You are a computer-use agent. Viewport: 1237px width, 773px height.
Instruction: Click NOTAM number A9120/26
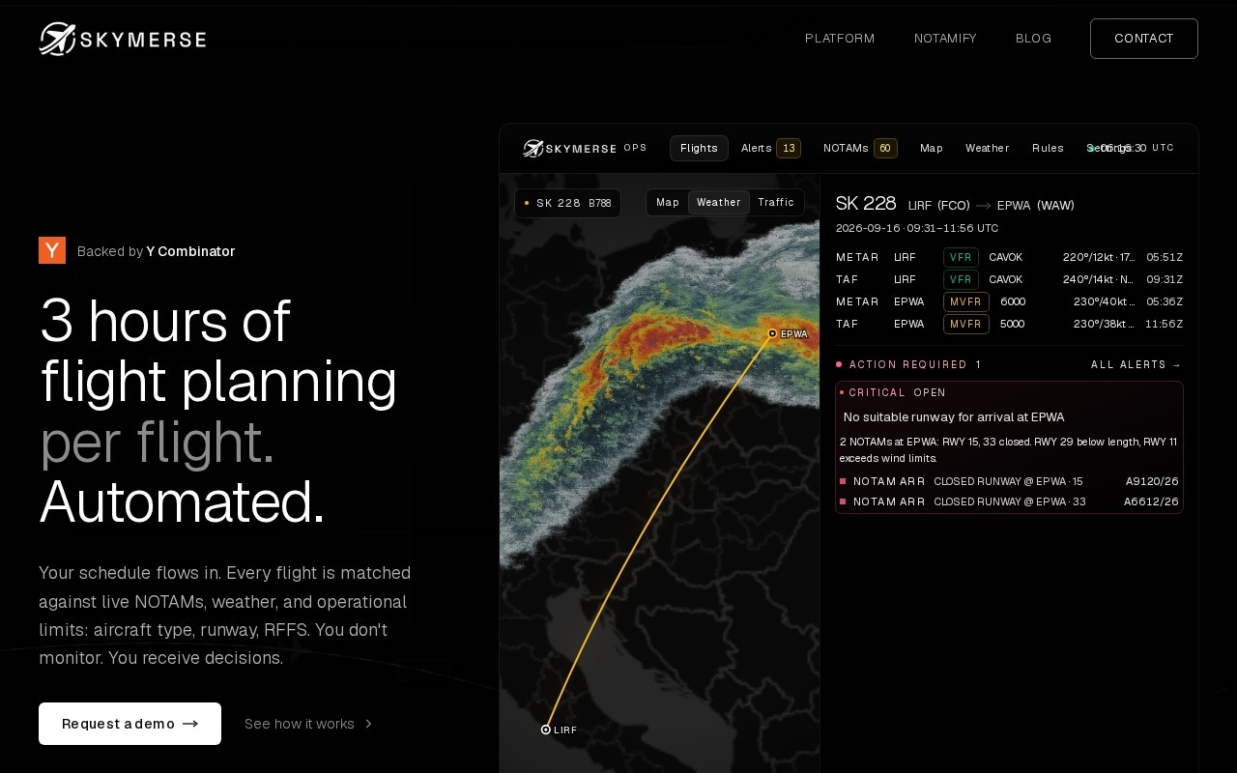(1152, 481)
